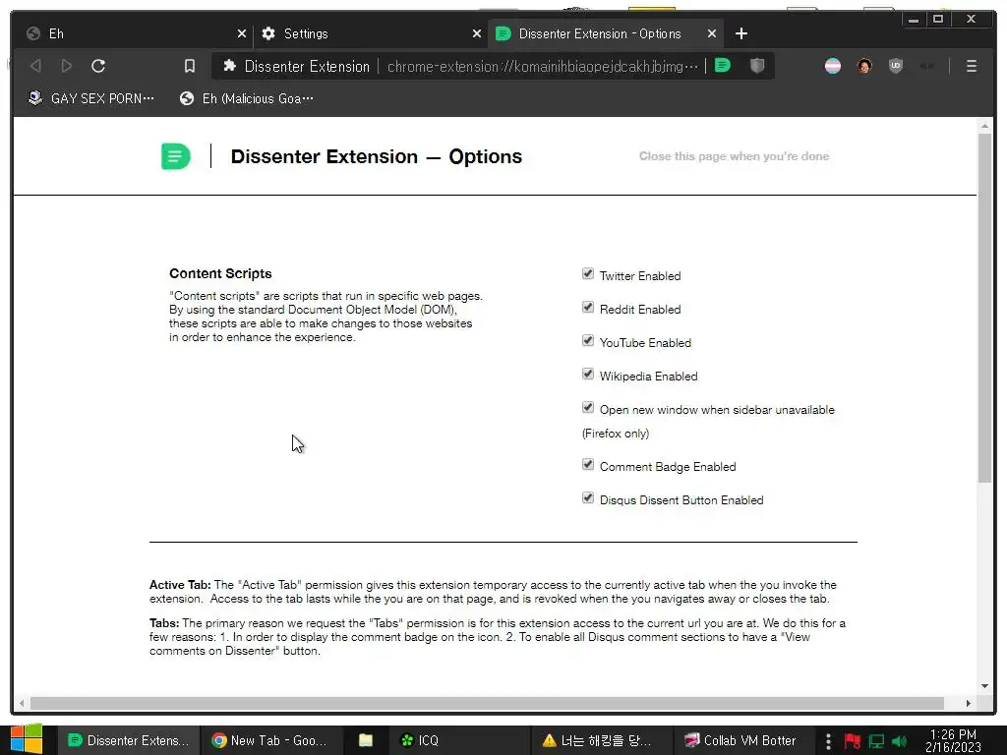Click the 'Active Tab:' permission label
Viewport: 1007px width, 755px height.
[180, 585]
